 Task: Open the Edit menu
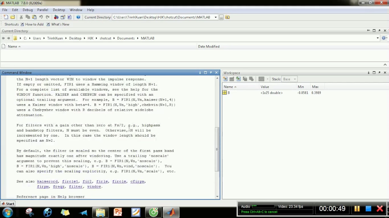coord(15,10)
